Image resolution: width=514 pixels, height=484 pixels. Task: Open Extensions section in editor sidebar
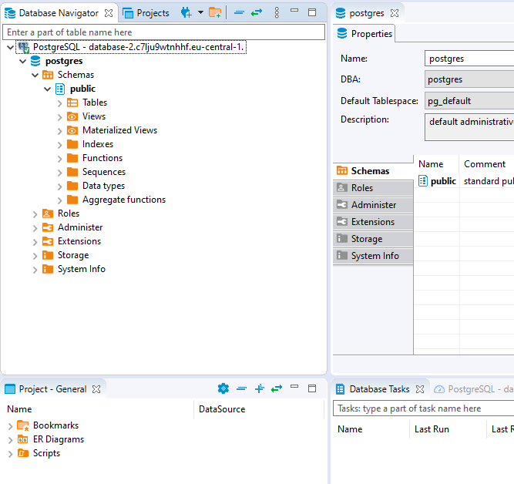tap(373, 222)
